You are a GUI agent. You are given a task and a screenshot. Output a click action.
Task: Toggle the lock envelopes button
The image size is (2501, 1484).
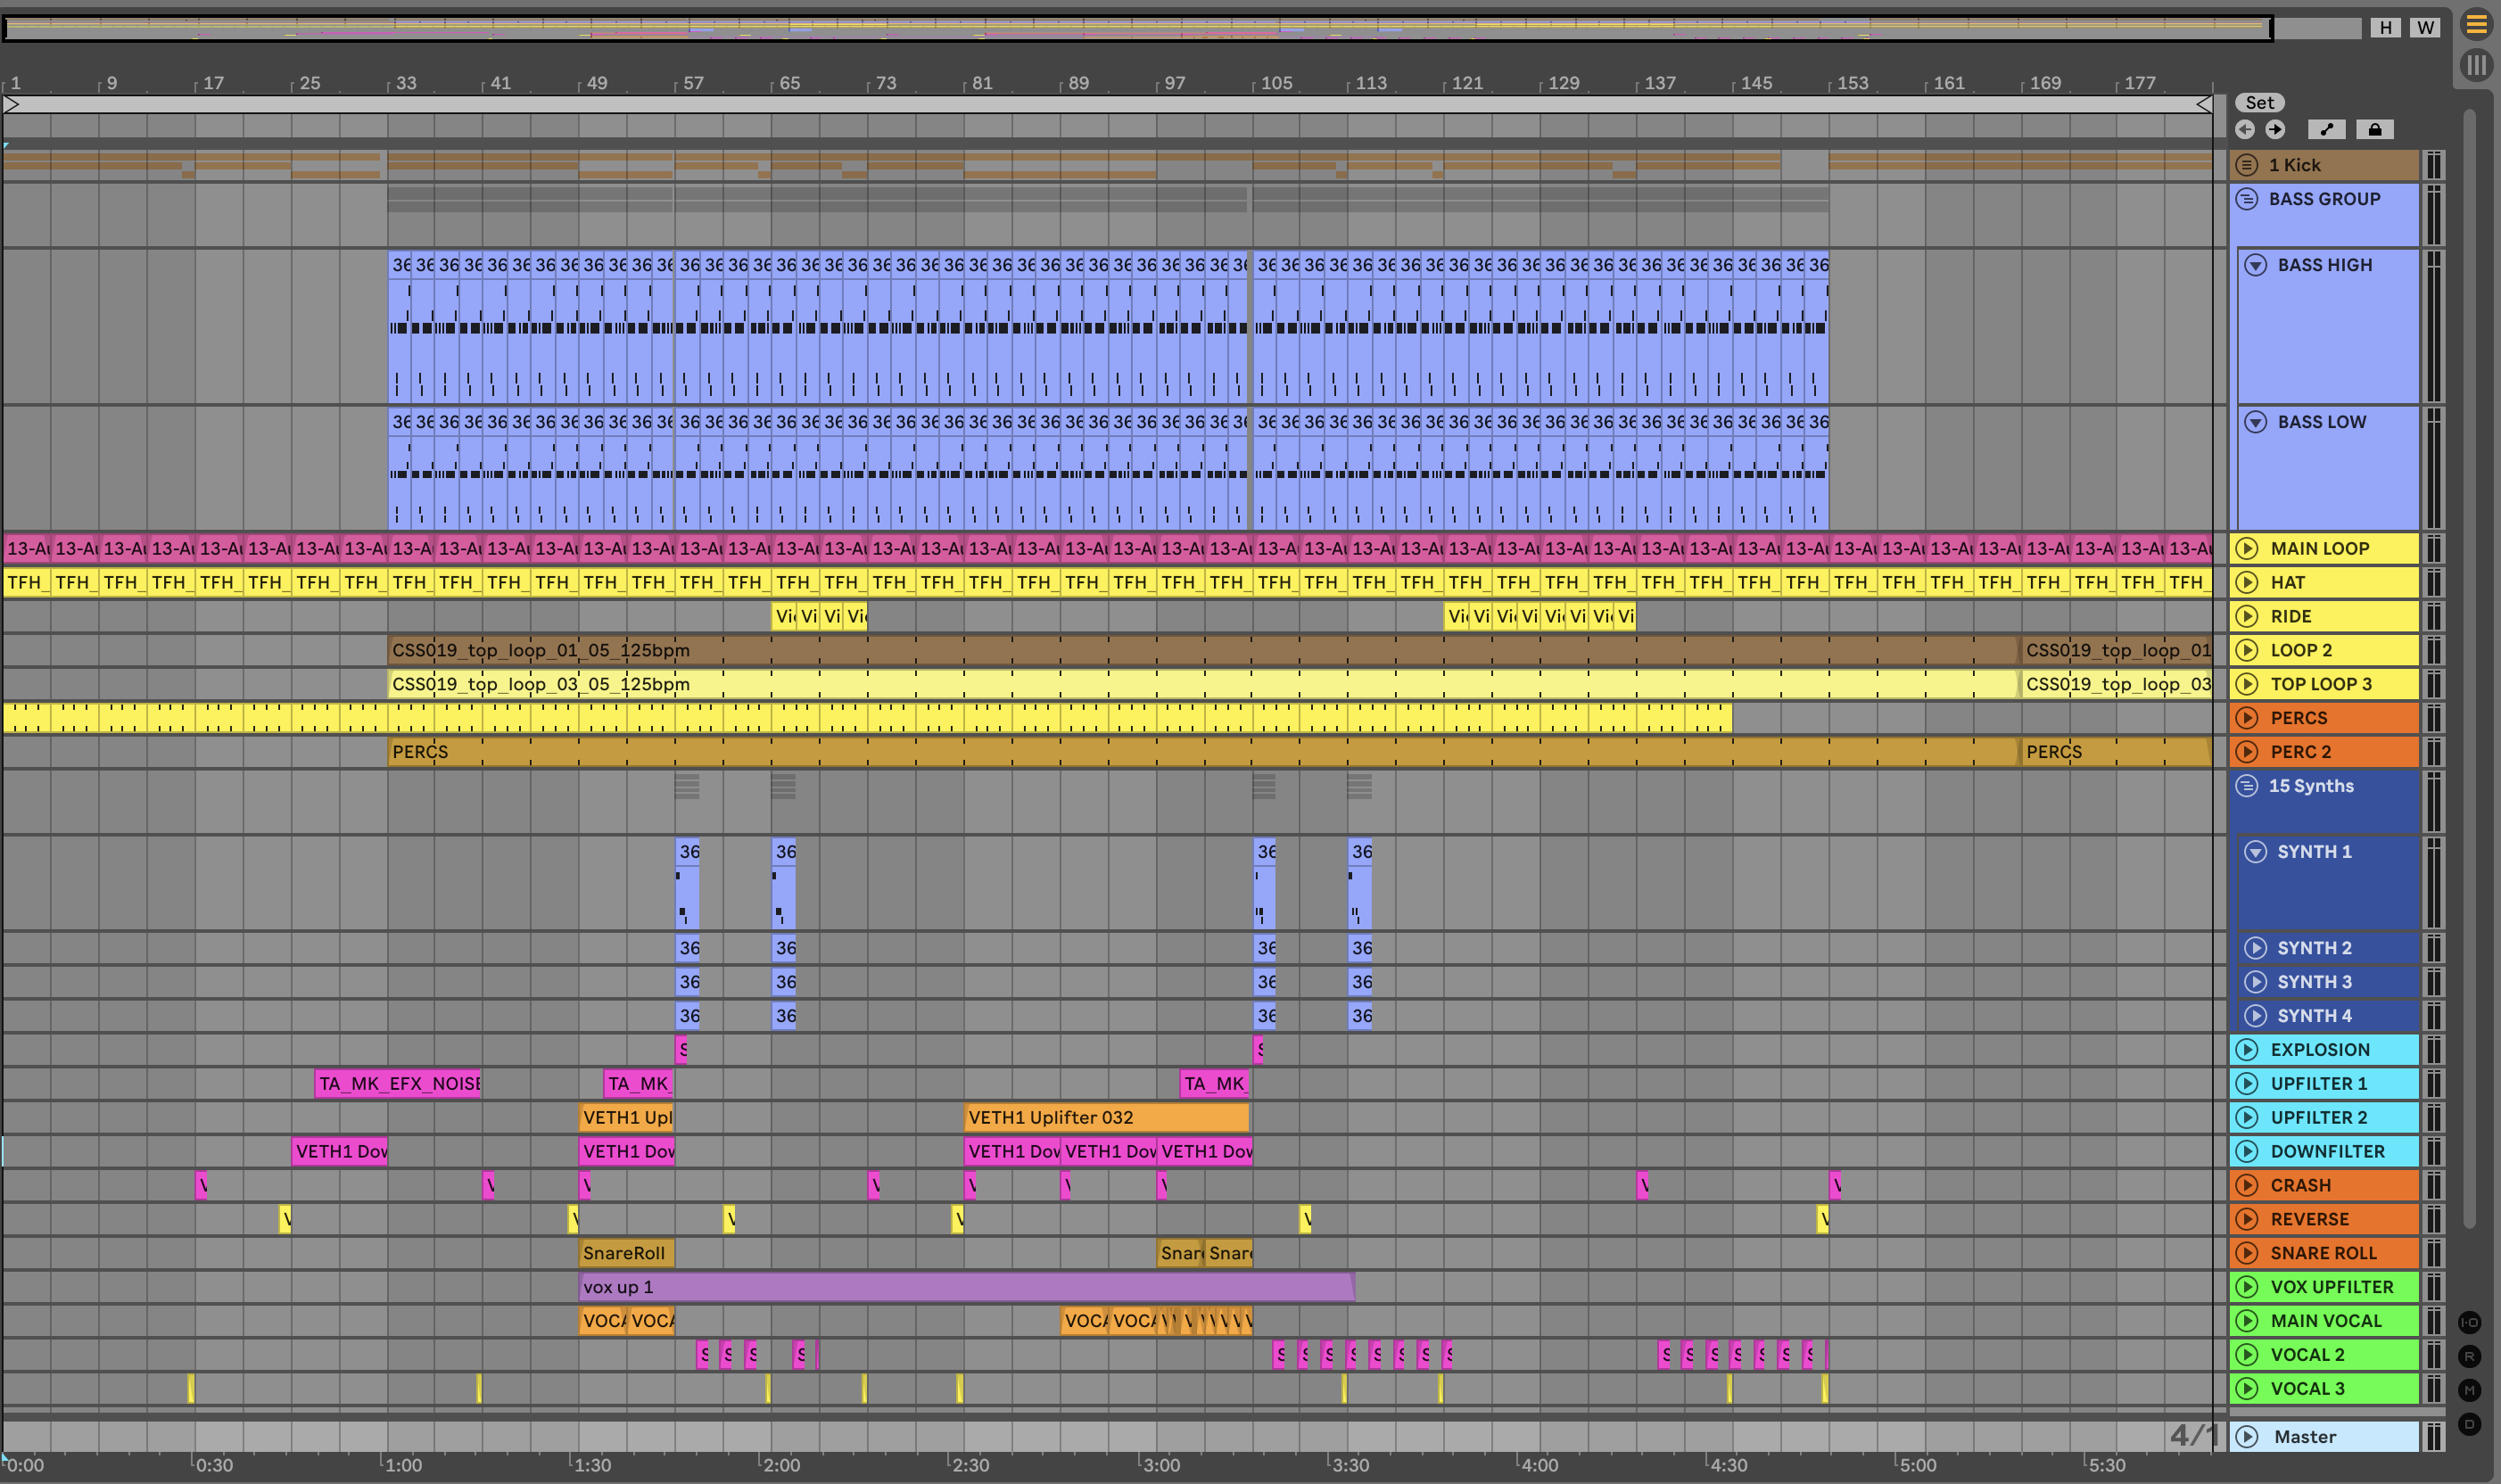(2375, 129)
